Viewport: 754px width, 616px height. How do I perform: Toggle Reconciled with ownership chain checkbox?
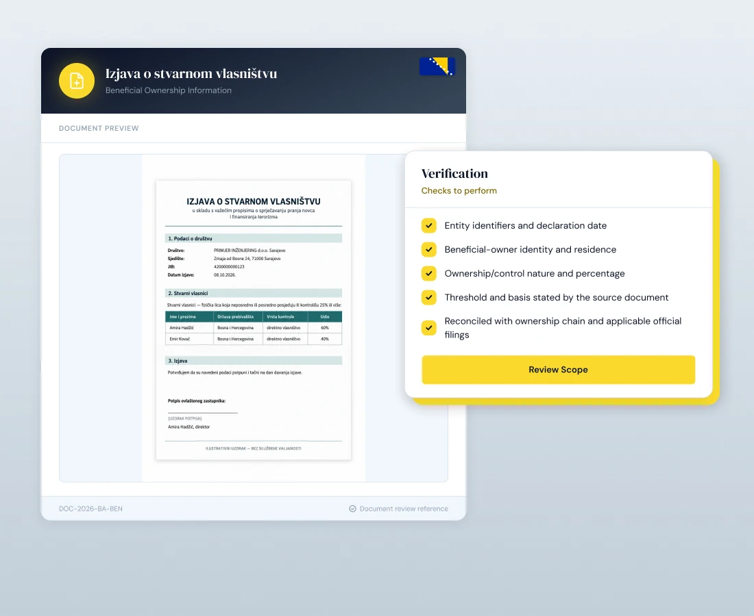429,328
